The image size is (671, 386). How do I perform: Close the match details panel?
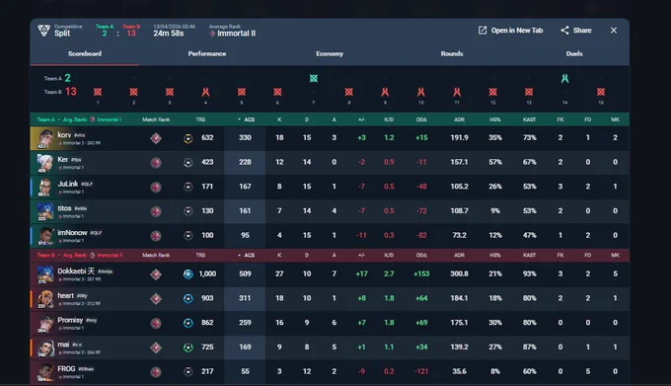pyautogui.click(x=614, y=31)
